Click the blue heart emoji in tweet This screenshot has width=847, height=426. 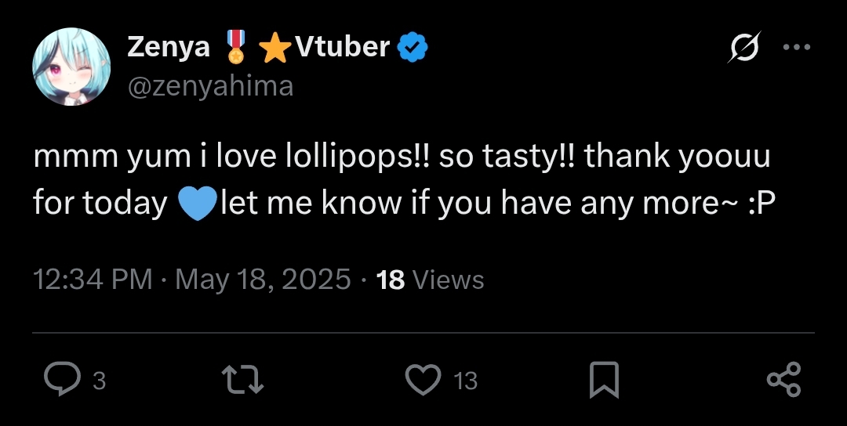(x=196, y=205)
